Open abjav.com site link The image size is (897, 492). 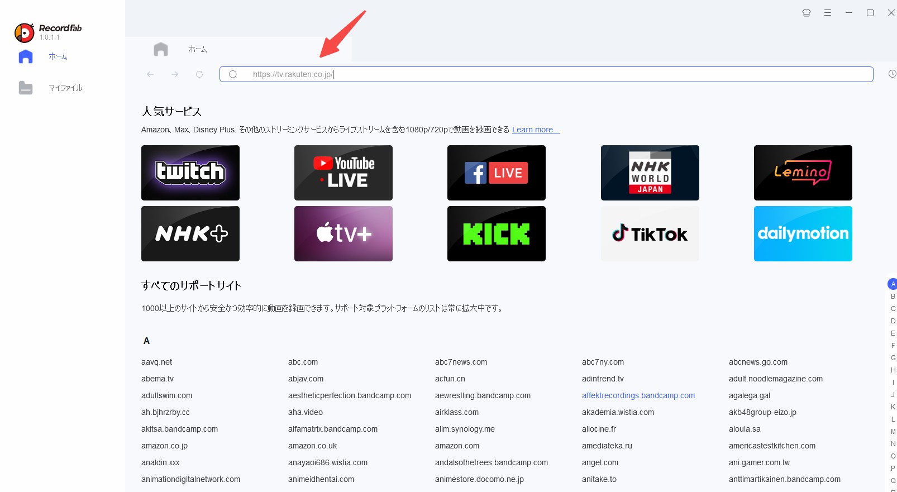pyautogui.click(x=306, y=379)
